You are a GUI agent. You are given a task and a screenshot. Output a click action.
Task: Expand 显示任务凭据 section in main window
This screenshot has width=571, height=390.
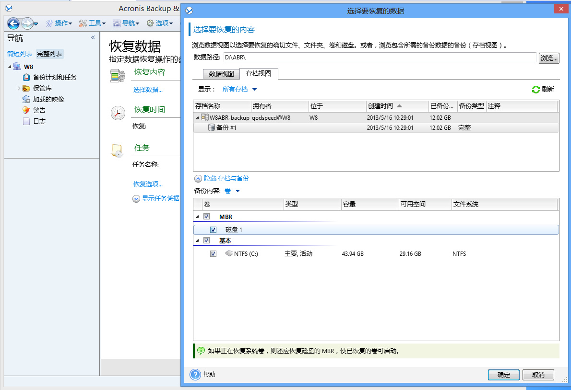click(x=156, y=198)
